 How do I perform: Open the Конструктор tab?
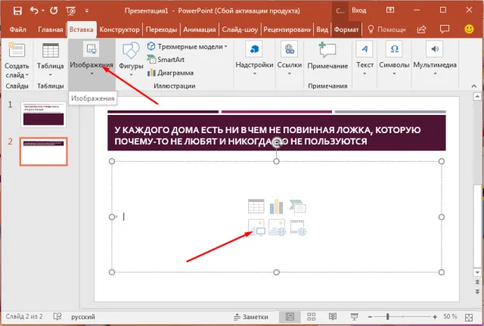119,29
